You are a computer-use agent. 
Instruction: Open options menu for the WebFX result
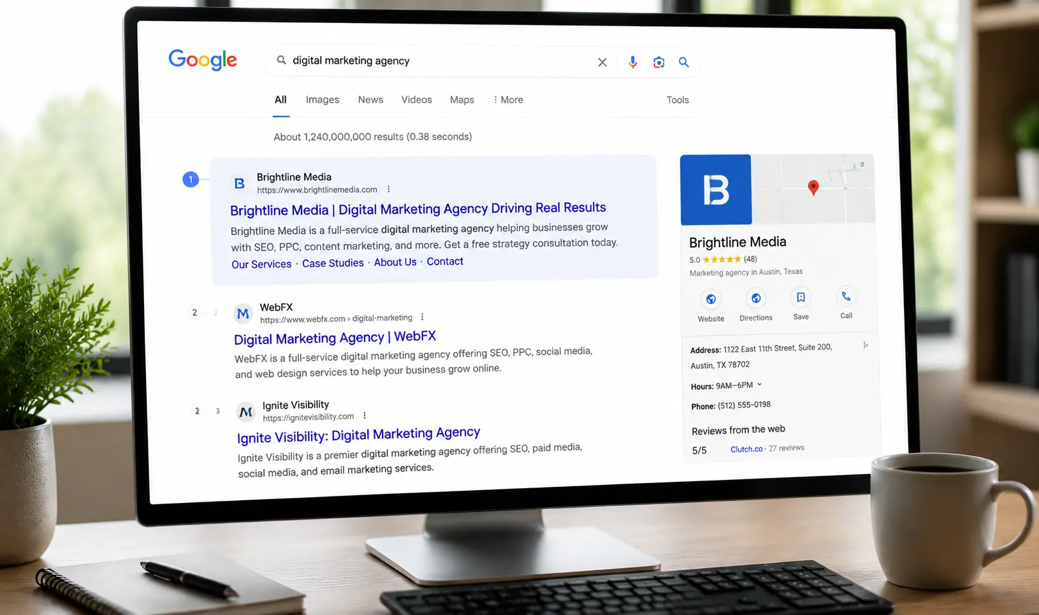point(422,317)
